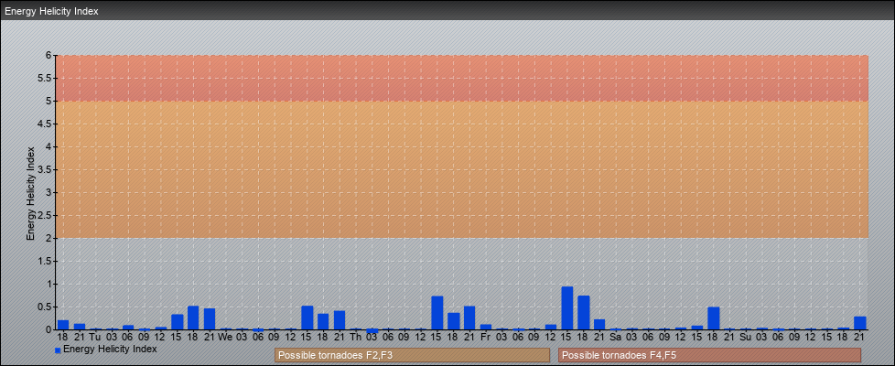Click the 'Sa' day label on axis

point(615,337)
